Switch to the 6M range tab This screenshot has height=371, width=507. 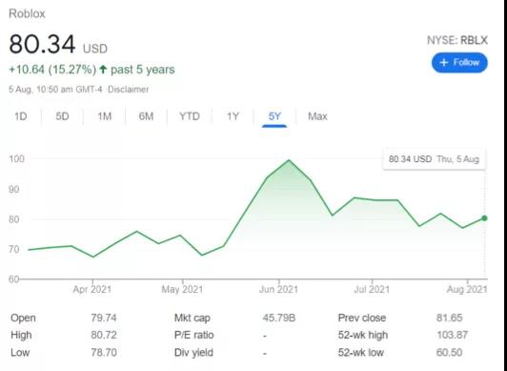pyautogui.click(x=146, y=116)
